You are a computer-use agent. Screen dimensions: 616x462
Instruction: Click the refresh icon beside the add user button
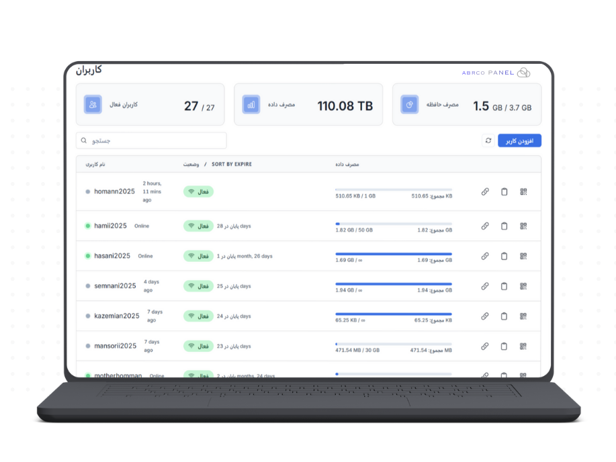tap(488, 140)
